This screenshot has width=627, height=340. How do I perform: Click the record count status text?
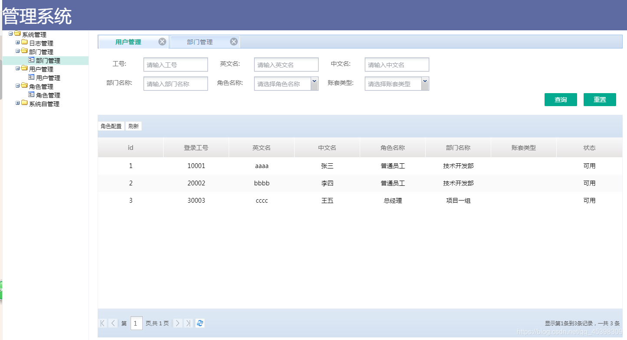pyautogui.click(x=582, y=324)
